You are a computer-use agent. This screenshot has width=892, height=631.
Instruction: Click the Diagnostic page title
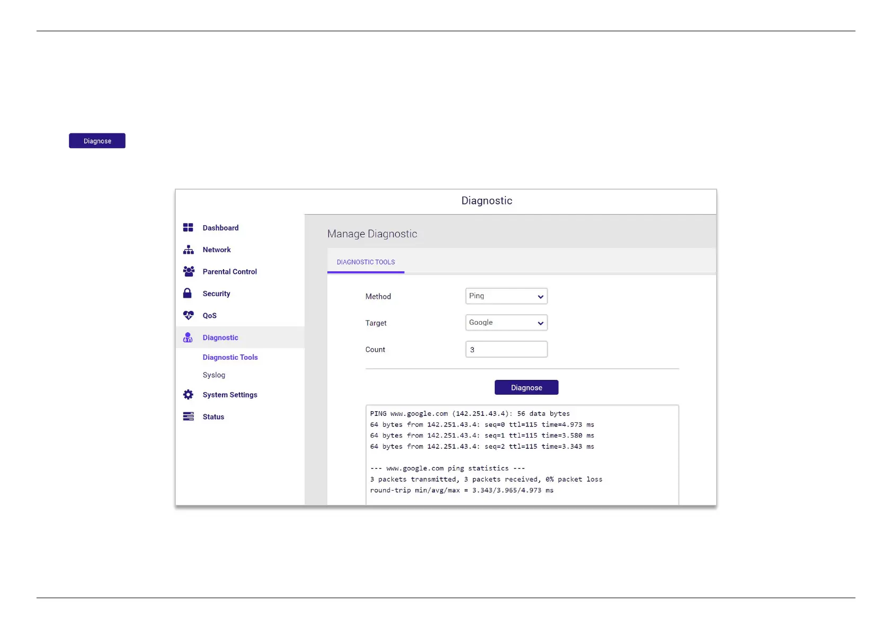(487, 201)
